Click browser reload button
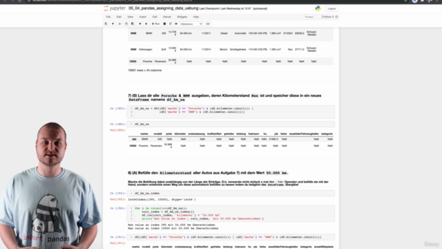 pos(19,1)
